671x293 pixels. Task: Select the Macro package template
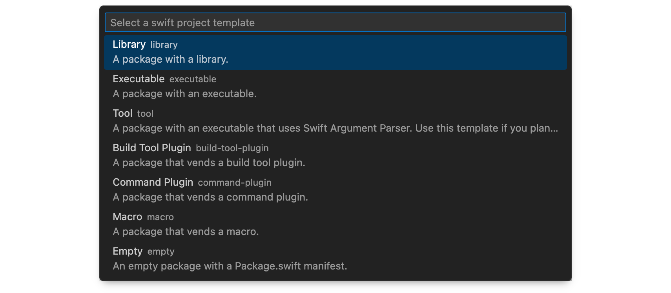[x=127, y=217]
